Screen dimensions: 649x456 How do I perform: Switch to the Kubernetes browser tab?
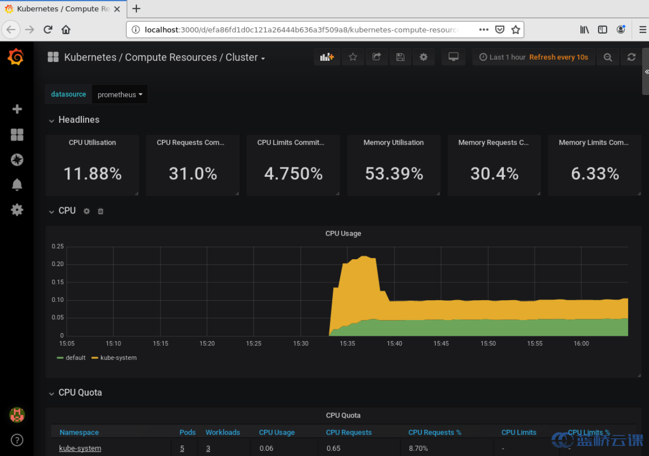63,8
